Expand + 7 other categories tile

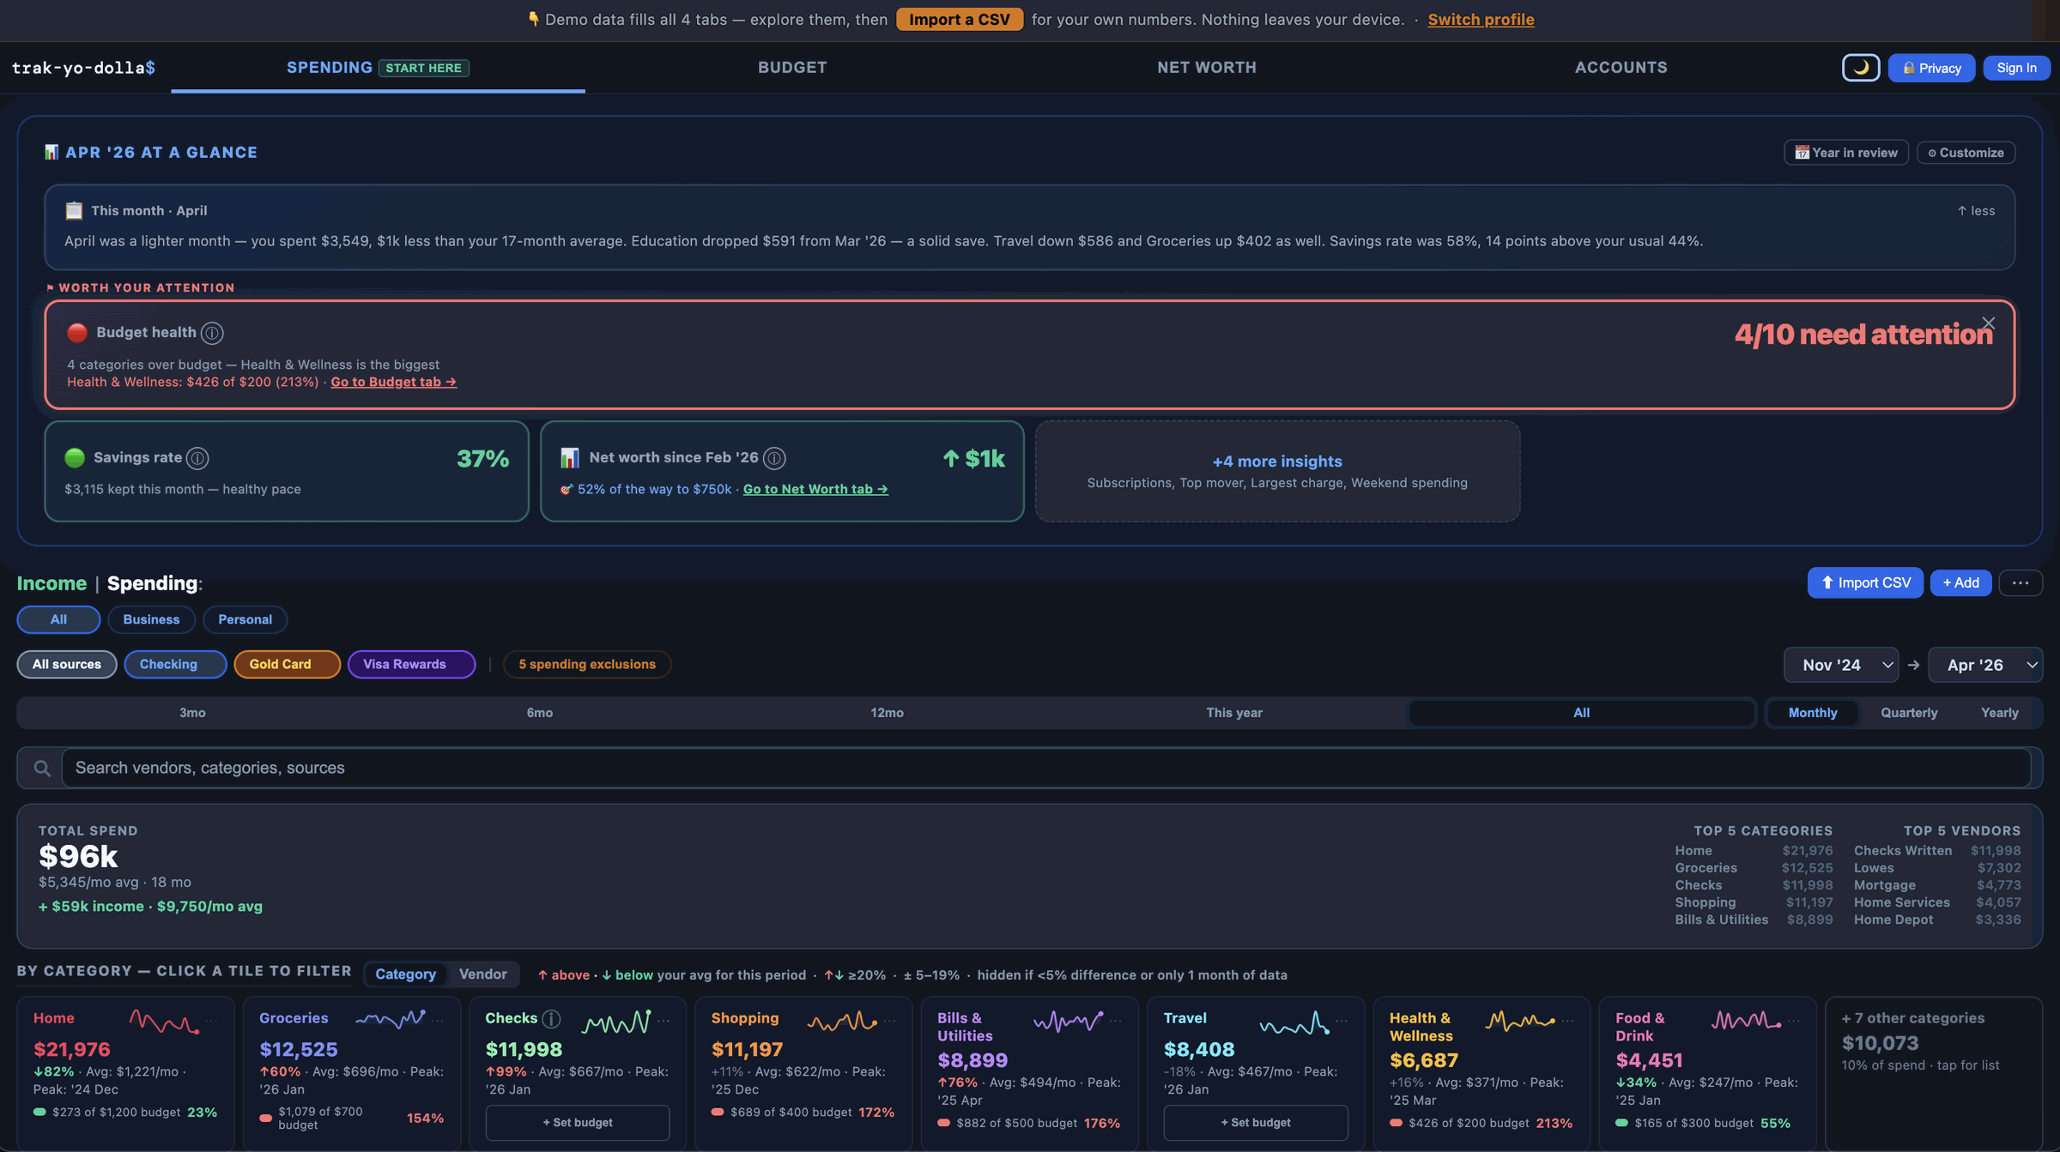click(1933, 1073)
